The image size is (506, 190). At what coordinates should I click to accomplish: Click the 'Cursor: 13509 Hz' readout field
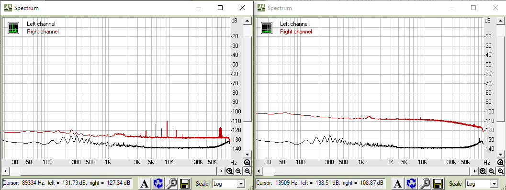pos(320,183)
